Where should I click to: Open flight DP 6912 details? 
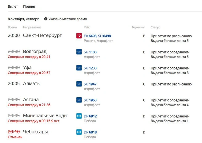pos(90,116)
